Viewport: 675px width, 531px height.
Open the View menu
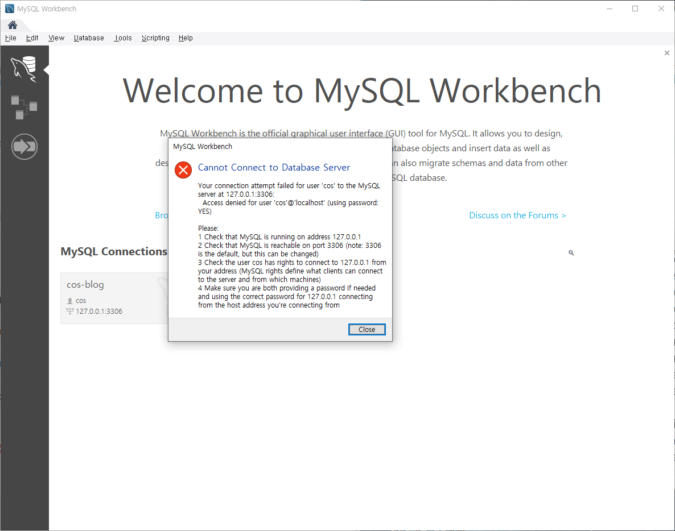click(56, 38)
